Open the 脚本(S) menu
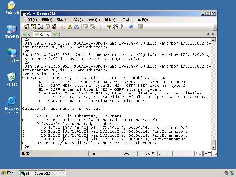This screenshot has height=177, width=236. click(x=110, y=20)
